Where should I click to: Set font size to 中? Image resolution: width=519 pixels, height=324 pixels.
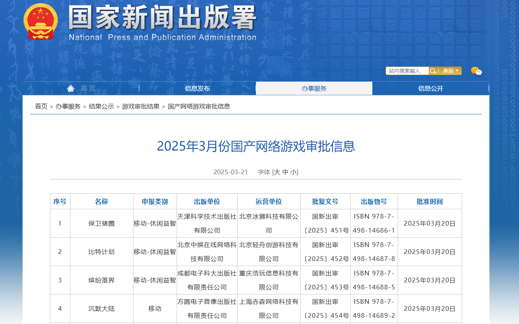pyautogui.click(x=285, y=172)
